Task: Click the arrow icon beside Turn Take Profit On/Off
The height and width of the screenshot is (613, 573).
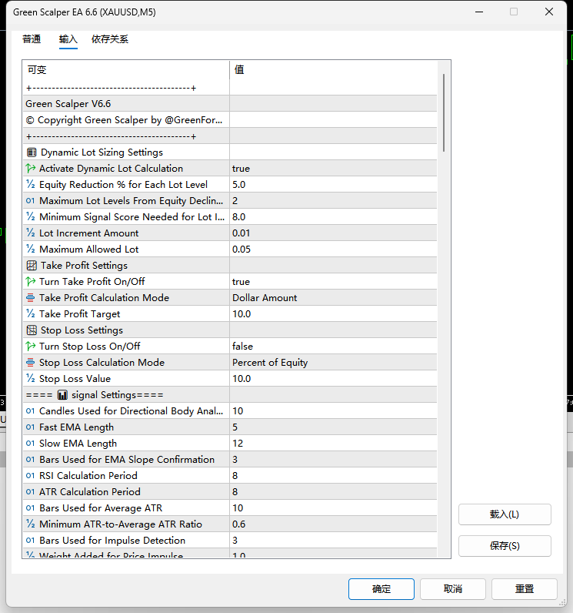Action: pos(31,281)
